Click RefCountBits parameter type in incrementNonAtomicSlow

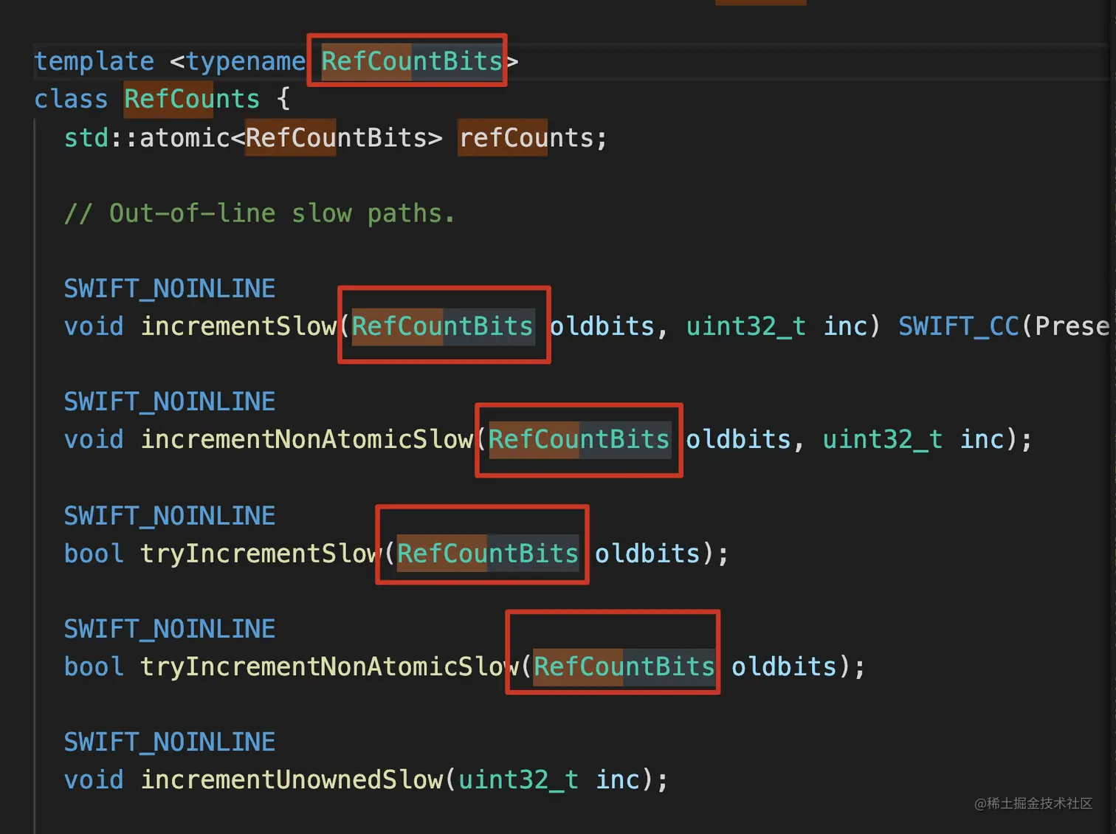pos(579,440)
